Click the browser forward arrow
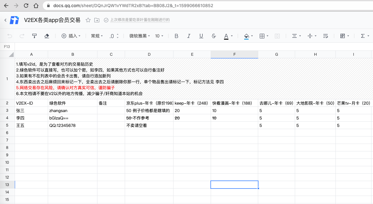The height and width of the screenshot is (204, 373). [16, 6]
